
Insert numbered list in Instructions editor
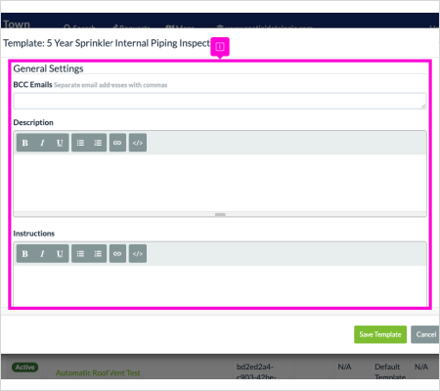click(x=98, y=253)
